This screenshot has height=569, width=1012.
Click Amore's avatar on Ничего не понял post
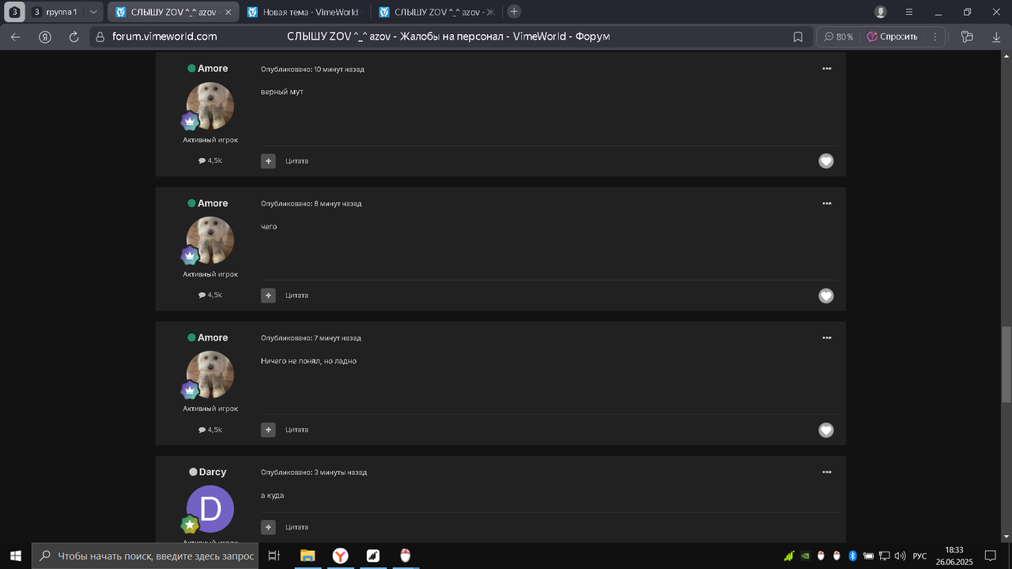[x=210, y=375]
